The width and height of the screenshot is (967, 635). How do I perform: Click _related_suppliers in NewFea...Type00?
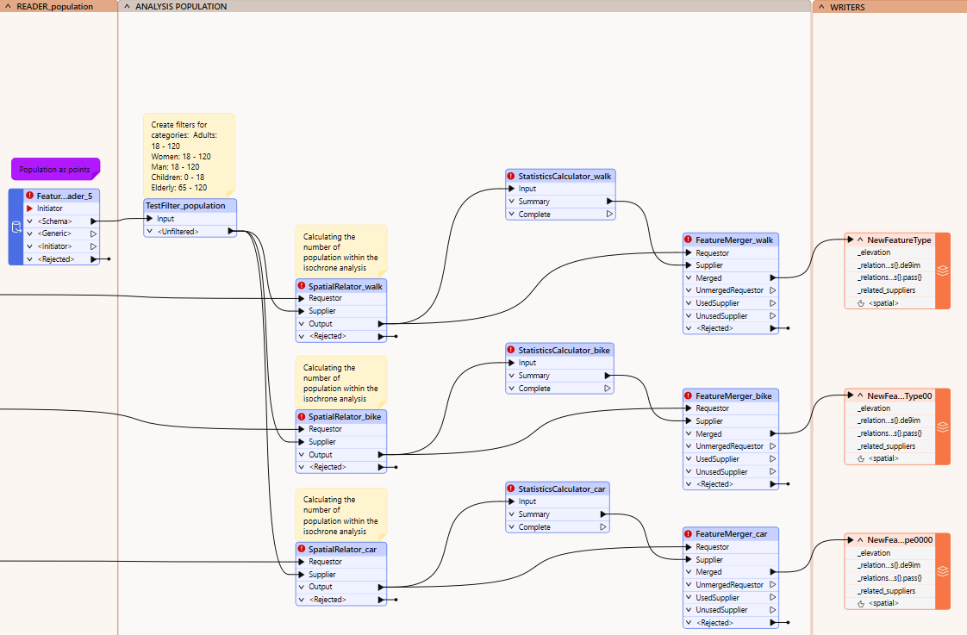[886, 446]
